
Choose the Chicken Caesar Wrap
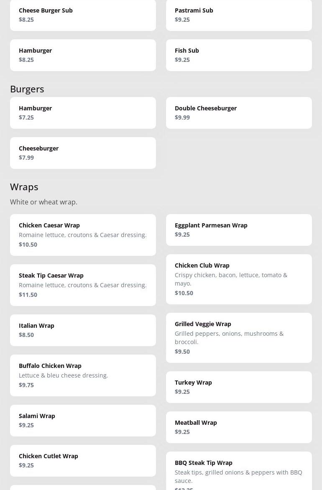[83, 235]
